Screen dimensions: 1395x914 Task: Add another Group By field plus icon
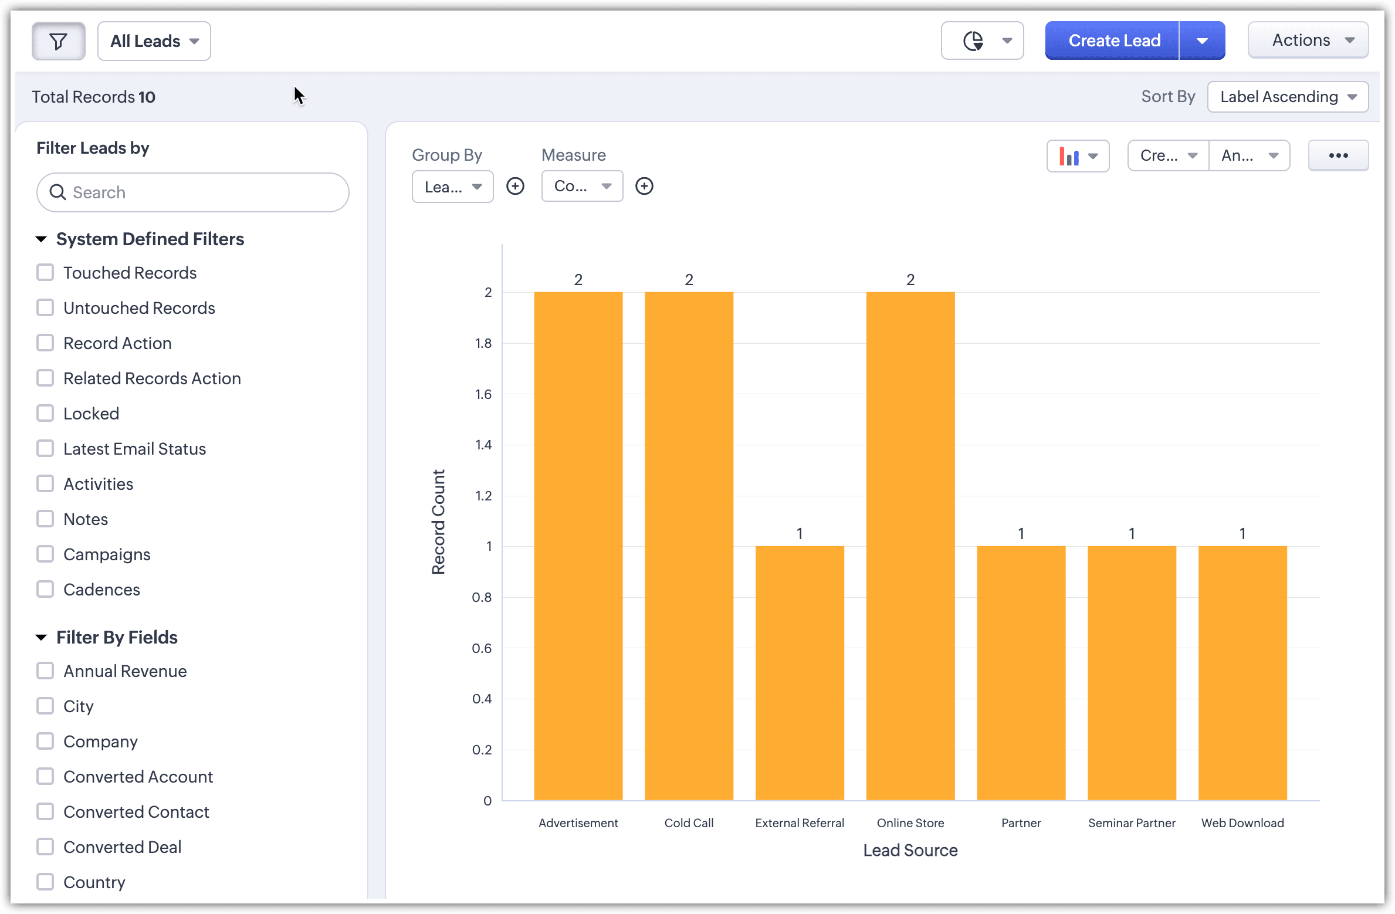point(515,187)
